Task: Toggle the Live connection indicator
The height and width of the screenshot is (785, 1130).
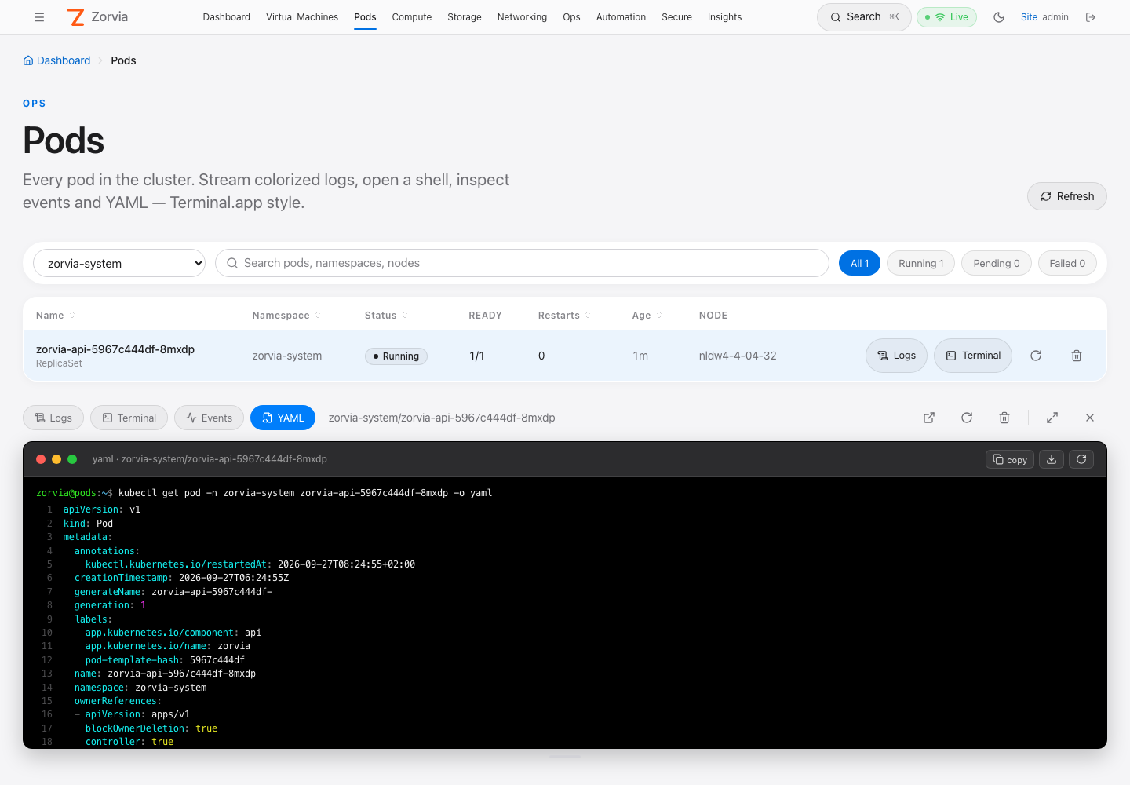Action: click(946, 17)
